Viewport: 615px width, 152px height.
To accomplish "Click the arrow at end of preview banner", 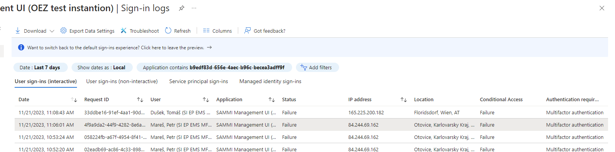I will (209, 48).
